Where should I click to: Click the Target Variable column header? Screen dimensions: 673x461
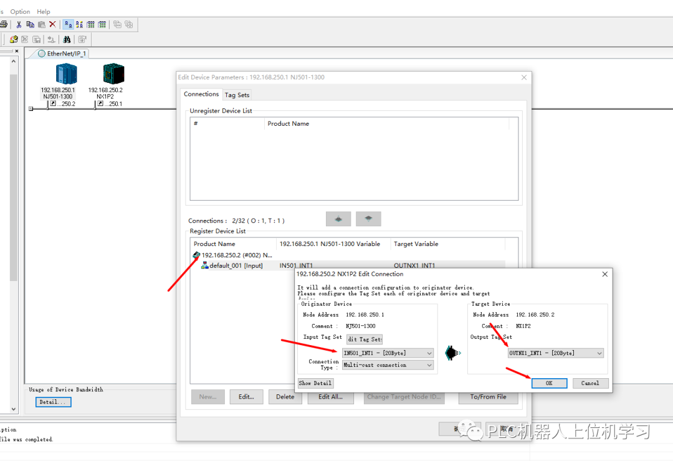[x=447, y=244]
